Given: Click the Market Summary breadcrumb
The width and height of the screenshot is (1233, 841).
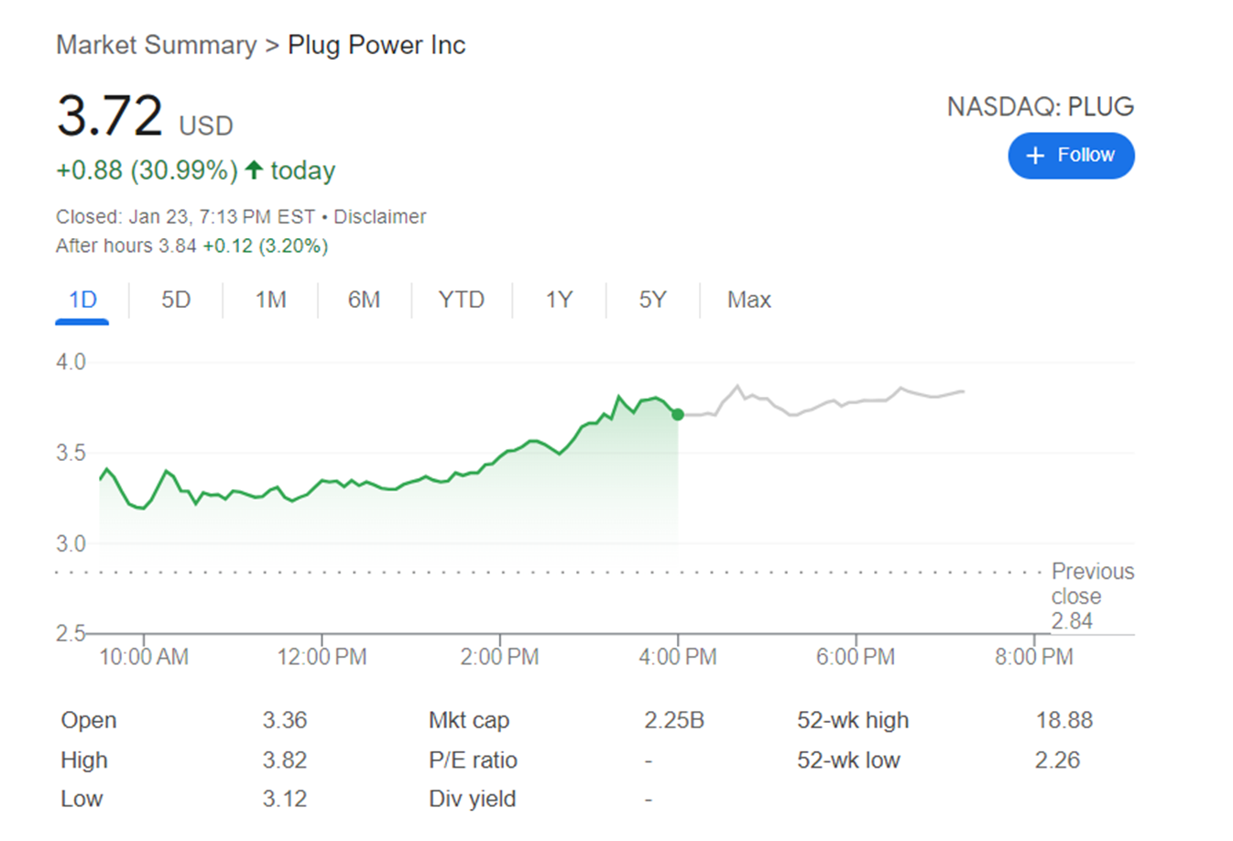Looking at the screenshot, I should point(156,45).
